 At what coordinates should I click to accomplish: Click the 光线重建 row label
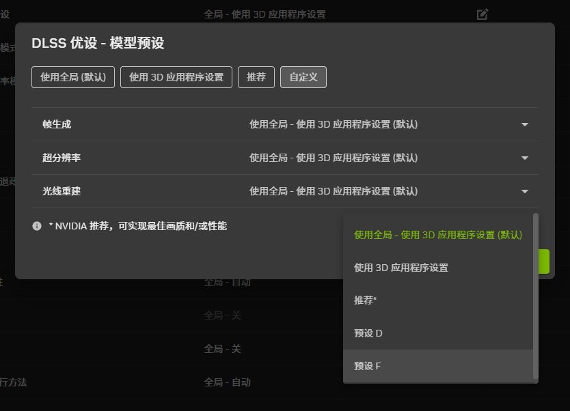coord(62,191)
